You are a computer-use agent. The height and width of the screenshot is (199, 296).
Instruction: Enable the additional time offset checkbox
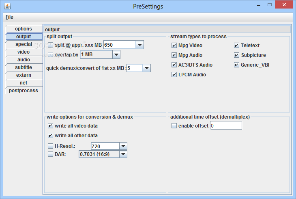tap(174, 126)
